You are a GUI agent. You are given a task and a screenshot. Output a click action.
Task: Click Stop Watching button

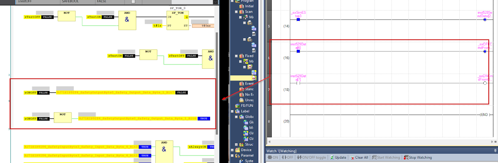(x=418, y=157)
